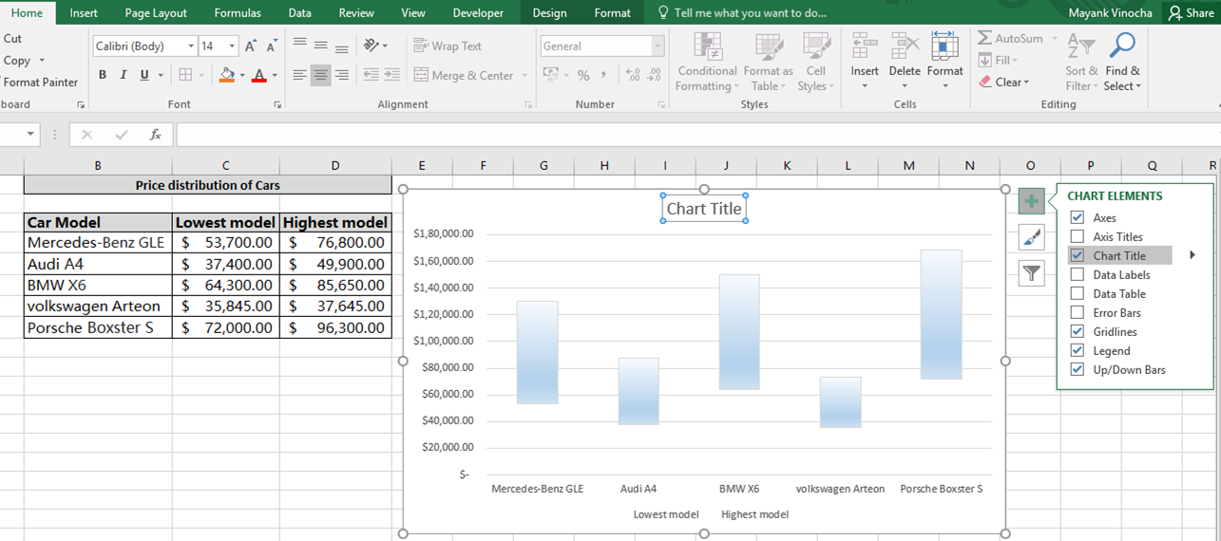Image resolution: width=1221 pixels, height=541 pixels.
Task: Go to the Formulas tab
Action: 238,12
